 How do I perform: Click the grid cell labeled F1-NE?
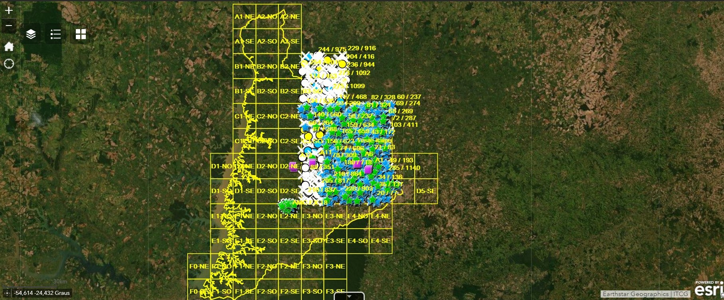tap(244, 266)
